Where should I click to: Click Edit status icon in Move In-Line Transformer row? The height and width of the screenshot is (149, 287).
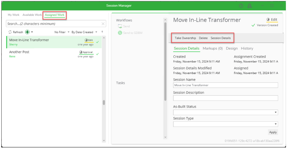tap(86, 40)
